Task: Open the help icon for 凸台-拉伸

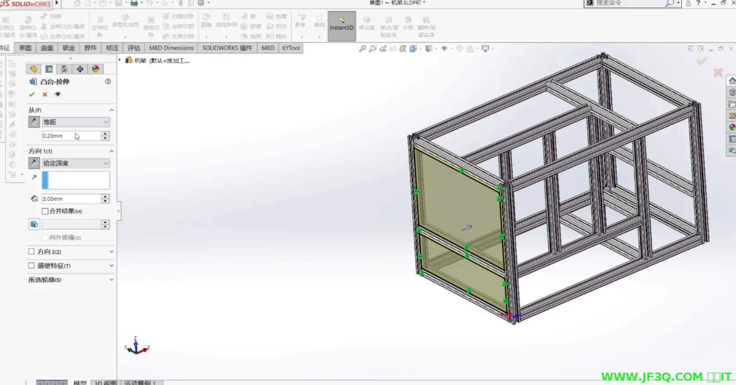Action: tap(108, 81)
